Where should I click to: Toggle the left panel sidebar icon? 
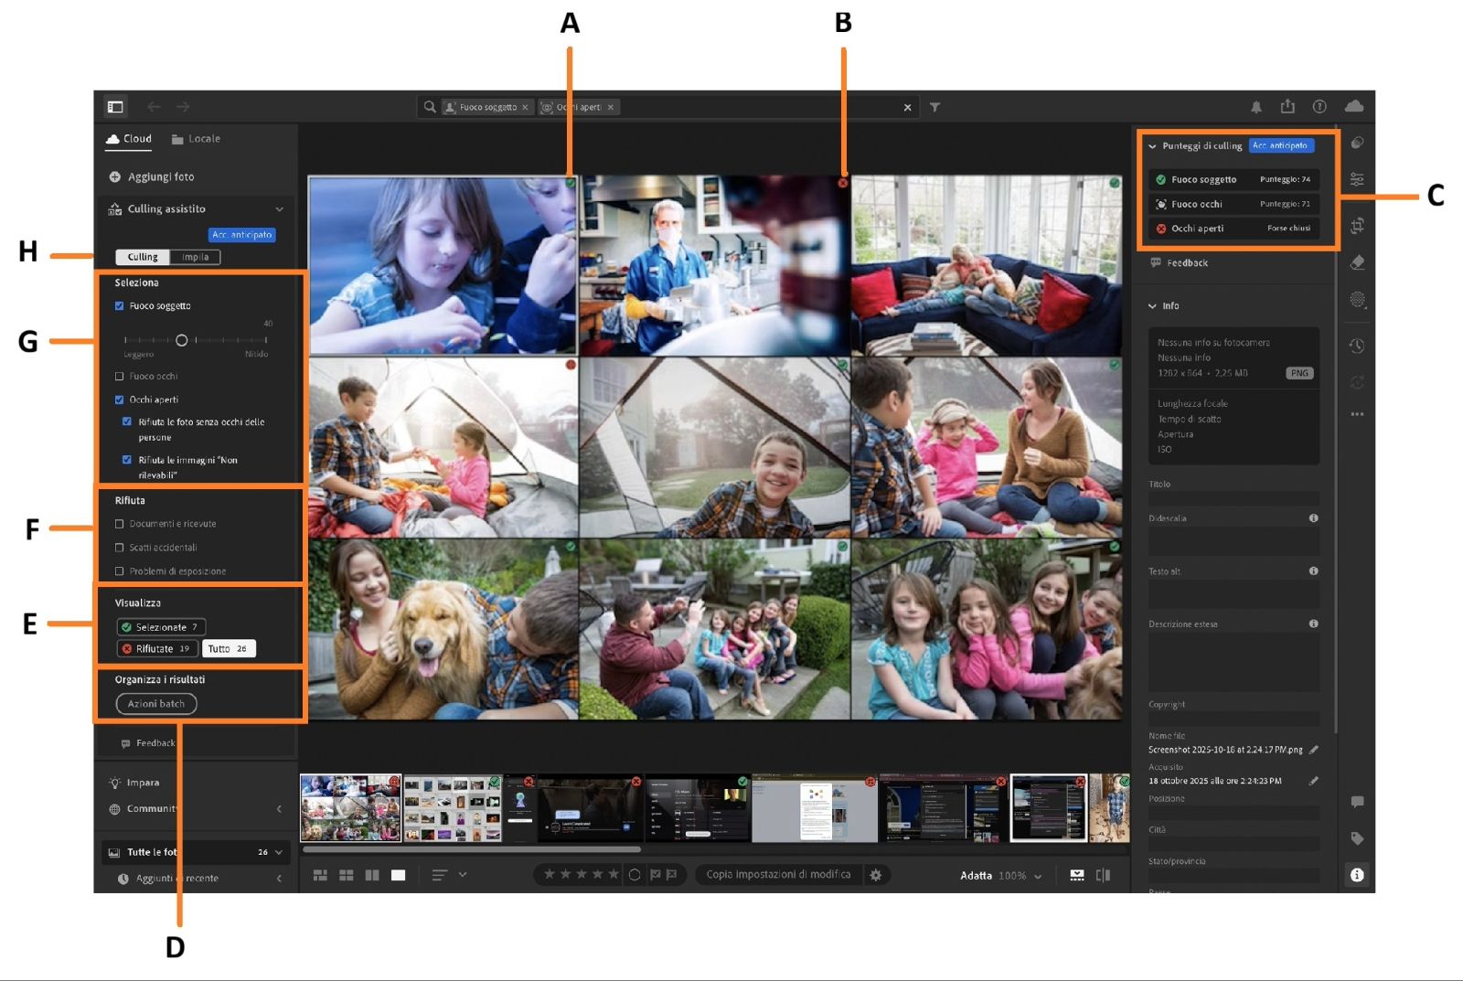click(x=115, y=107)
